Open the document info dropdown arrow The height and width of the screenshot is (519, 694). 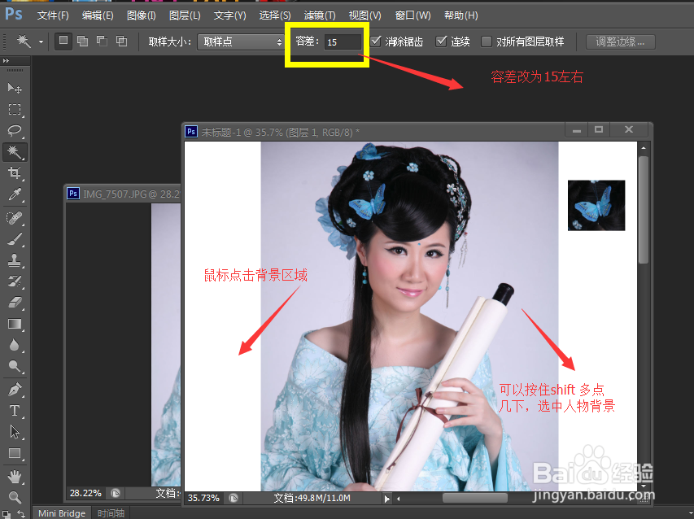(x=387, y=497)
